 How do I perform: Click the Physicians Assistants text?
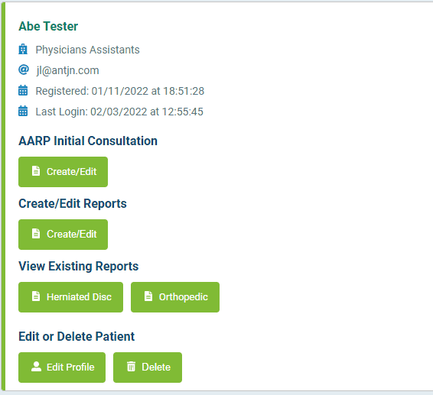tap(87, 50)
